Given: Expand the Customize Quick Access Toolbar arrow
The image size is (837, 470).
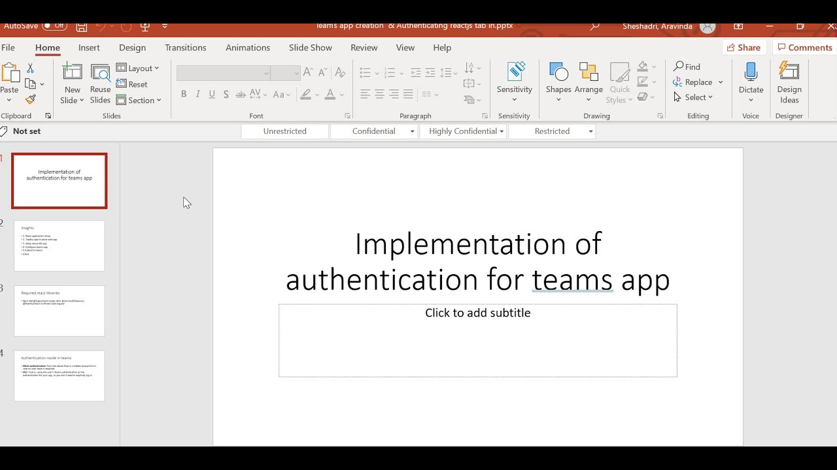Looking at the screenshot, I should tap(164, 27).
